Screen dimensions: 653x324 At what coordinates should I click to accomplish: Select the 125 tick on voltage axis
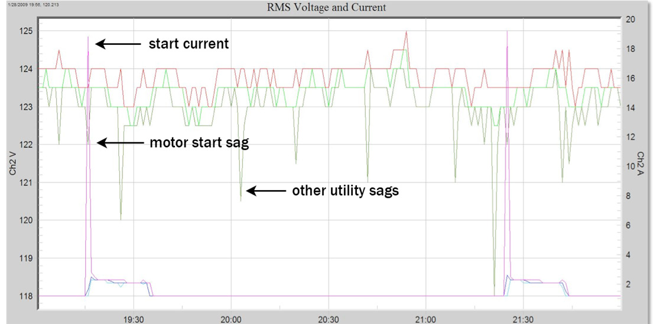(x=26, y=31)
